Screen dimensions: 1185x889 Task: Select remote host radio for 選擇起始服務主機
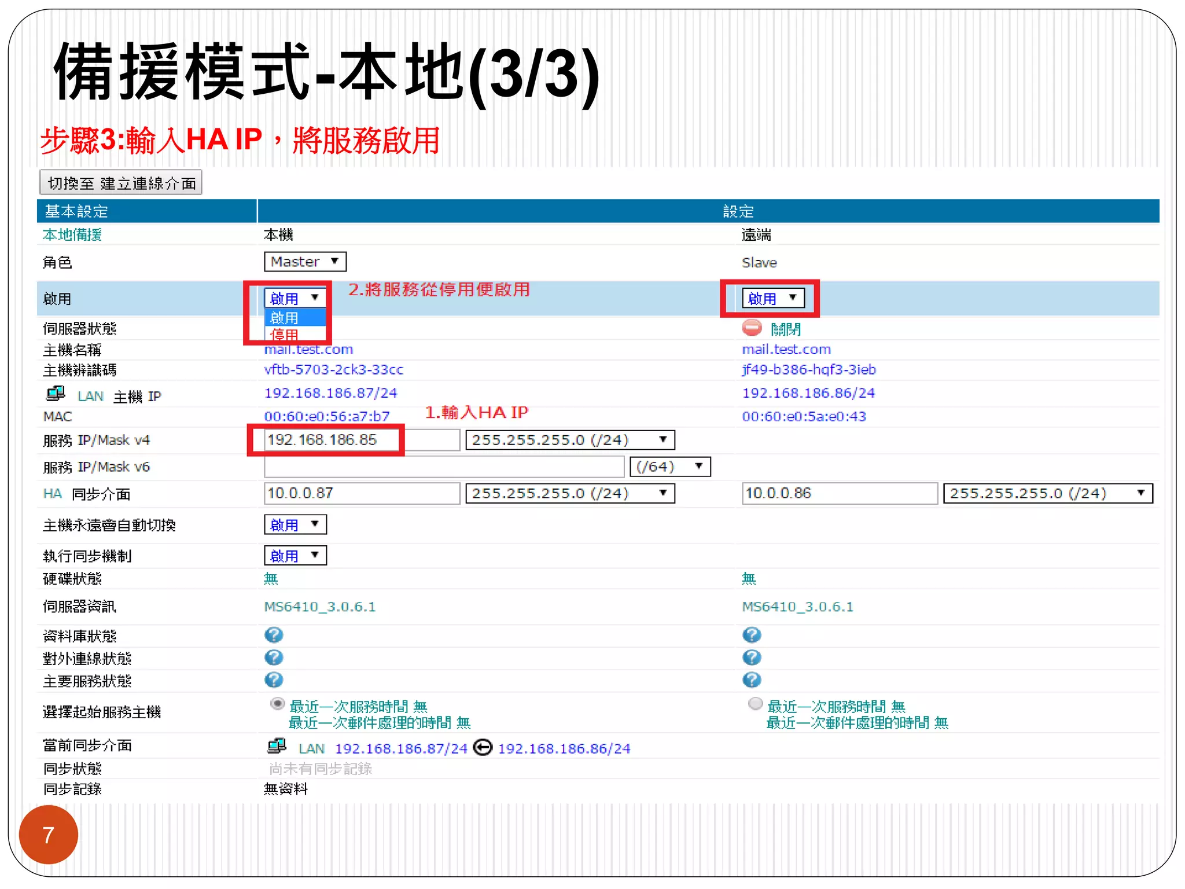(756, 704)
